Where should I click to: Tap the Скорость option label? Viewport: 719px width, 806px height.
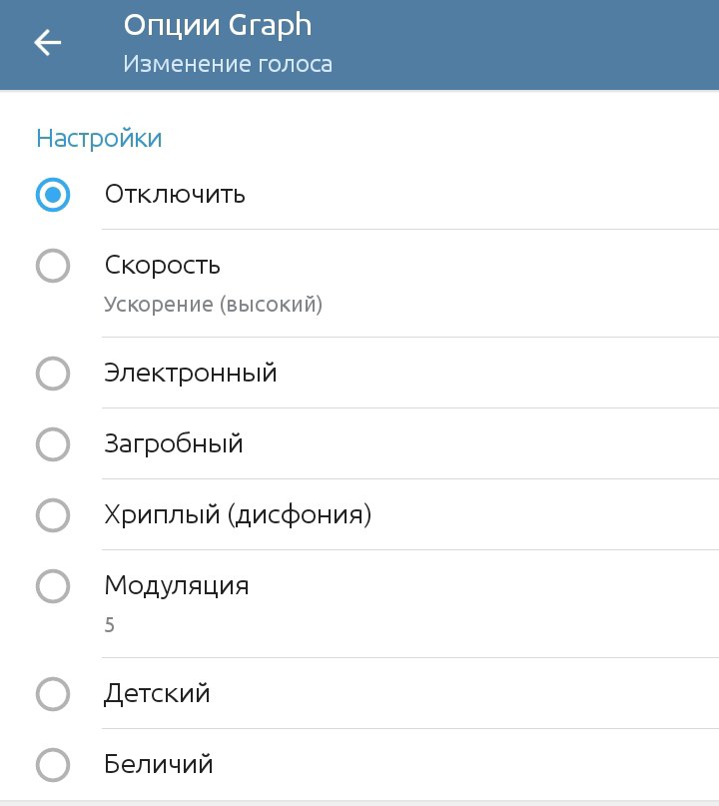click(163, 266)
